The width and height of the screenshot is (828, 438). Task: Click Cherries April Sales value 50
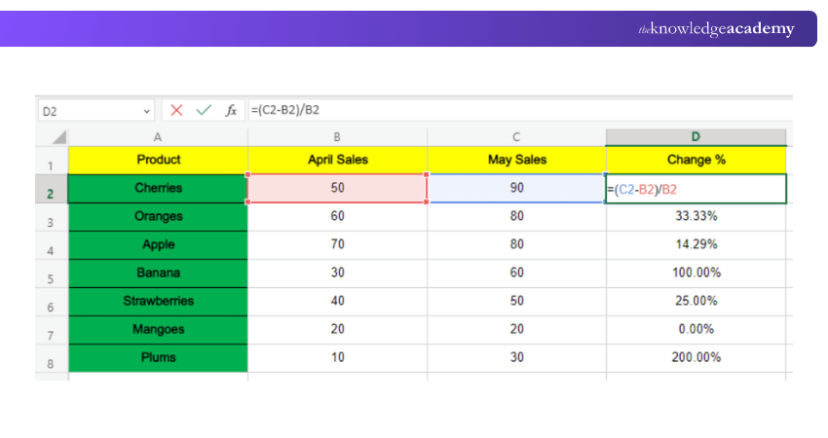pos(337,189)
